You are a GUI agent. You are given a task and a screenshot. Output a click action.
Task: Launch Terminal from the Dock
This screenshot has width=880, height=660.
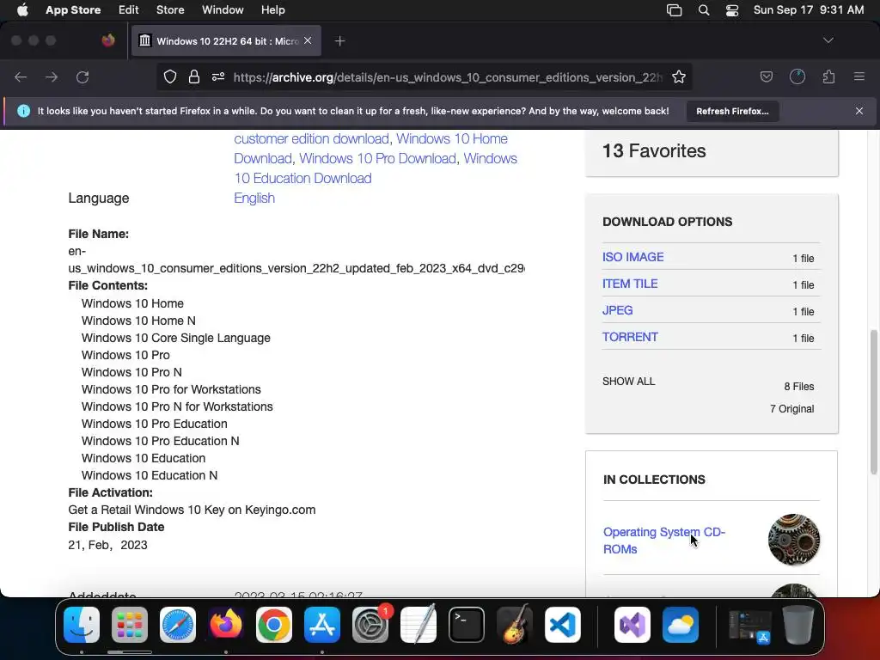[467, 624]
